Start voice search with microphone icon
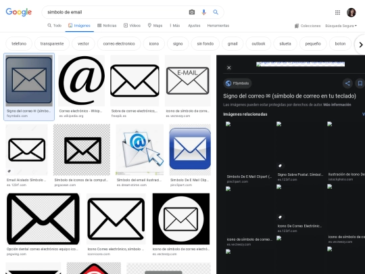 (x=203, y=12)
